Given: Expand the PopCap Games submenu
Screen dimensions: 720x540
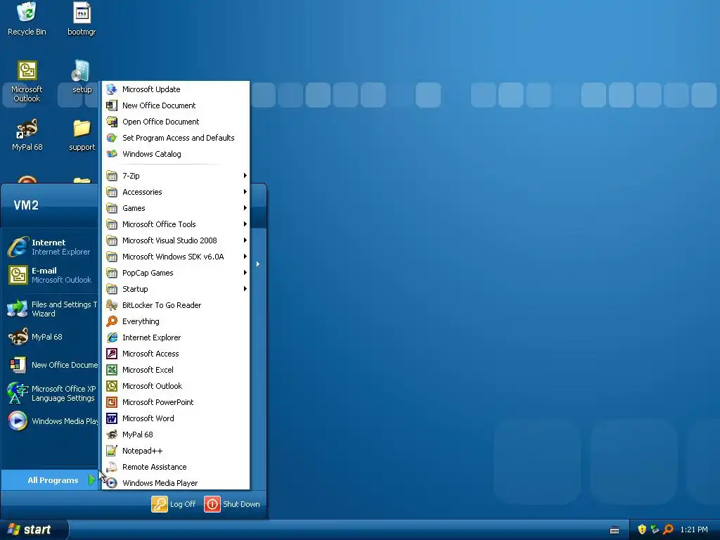Looking at the screenshot, I should (175, 273).
